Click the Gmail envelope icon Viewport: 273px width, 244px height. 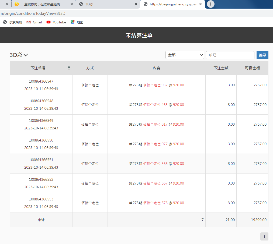[29, 22]
